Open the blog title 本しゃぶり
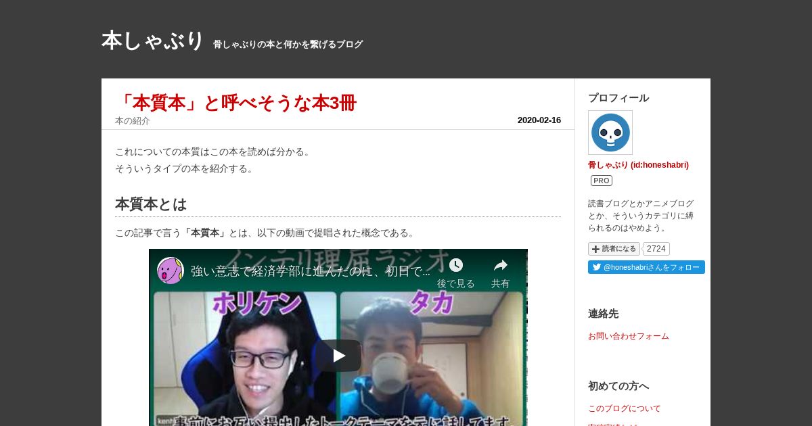The width and height of the screenshot is (812, 426). click(152, 41)
